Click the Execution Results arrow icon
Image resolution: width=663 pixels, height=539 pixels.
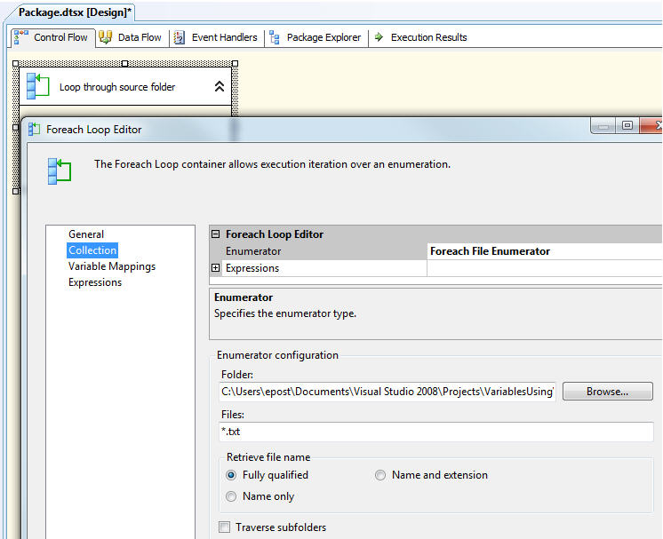(379, 37)
